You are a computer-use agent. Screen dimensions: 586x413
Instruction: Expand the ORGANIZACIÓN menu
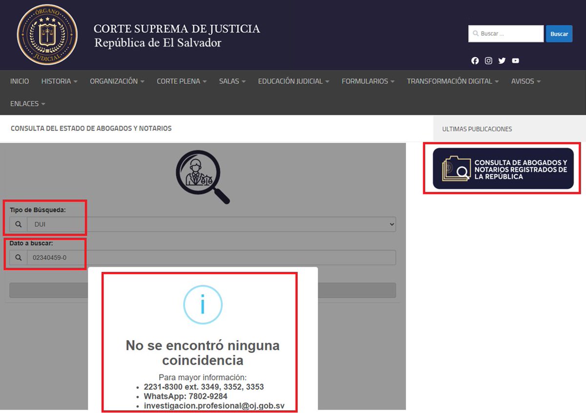point(117,81)
